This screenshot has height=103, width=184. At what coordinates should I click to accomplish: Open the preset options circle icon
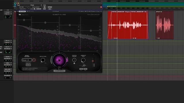pyautogui.click(x=41, y=5)
